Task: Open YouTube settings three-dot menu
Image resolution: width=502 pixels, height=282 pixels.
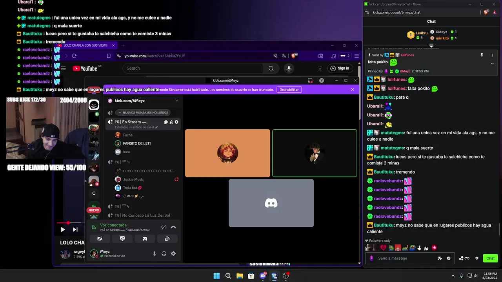Action: 320,68
